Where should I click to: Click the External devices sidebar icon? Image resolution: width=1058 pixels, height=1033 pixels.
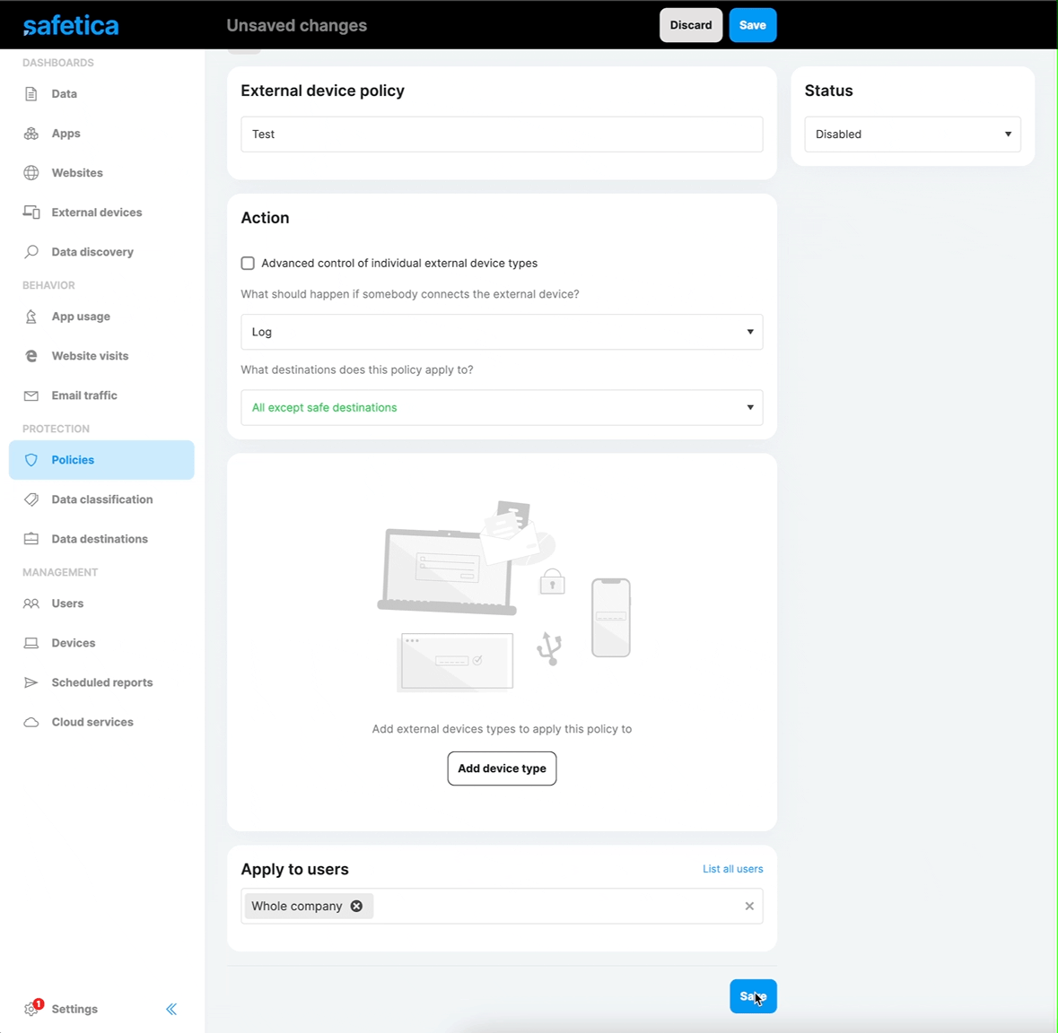point(31,213)
